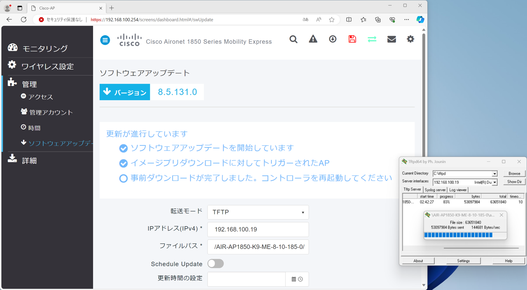Image resolution: width=527 pixels, height=290 pixels.
Task: Close the AIR-AP1850 transfer popup
Action: [x=501, y=215]
